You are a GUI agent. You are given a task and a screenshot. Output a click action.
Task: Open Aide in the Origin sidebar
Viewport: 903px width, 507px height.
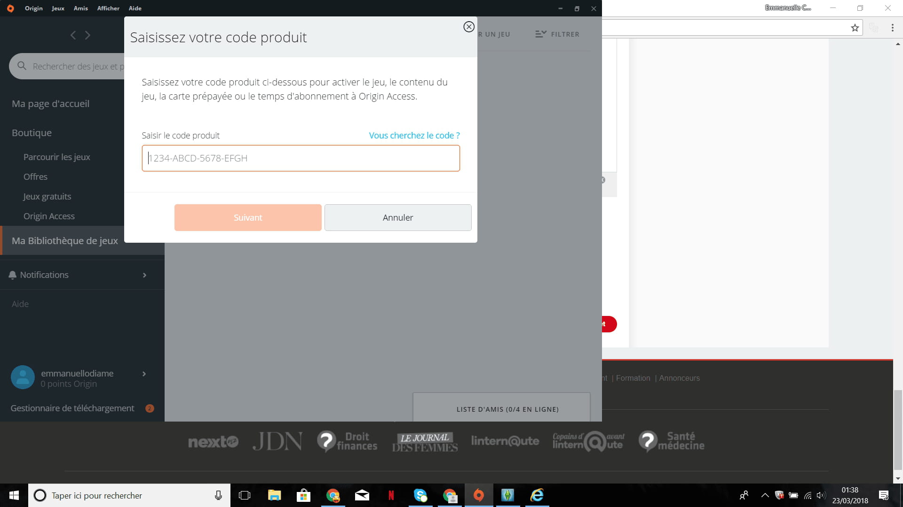coord(20,304)
